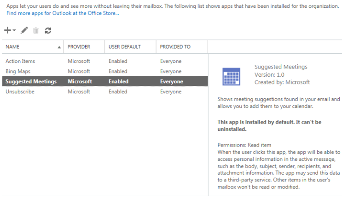Refresh the apps list
Screen dimensions: 342x198
click(48, 30)
